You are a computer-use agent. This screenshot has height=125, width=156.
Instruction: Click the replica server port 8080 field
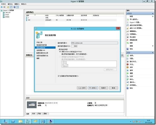pos(74,46)
